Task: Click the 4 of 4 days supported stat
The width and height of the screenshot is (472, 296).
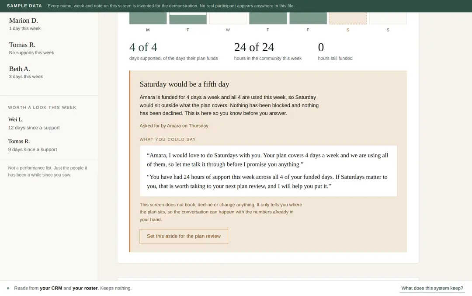Action: (174, 51)
